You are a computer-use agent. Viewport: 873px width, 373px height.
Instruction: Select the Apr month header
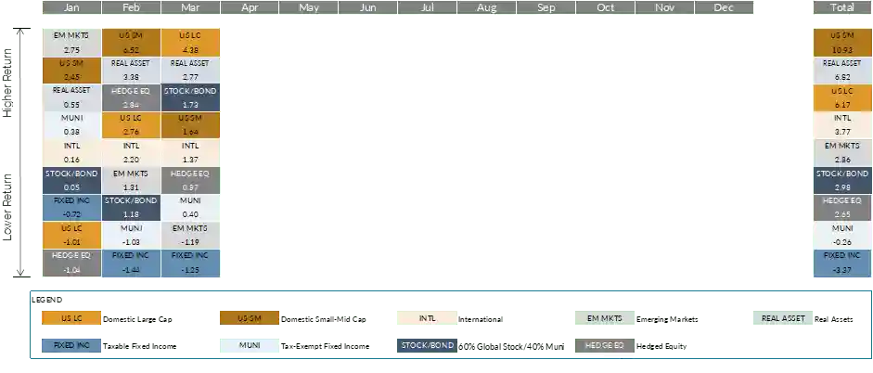click(250, 7)
